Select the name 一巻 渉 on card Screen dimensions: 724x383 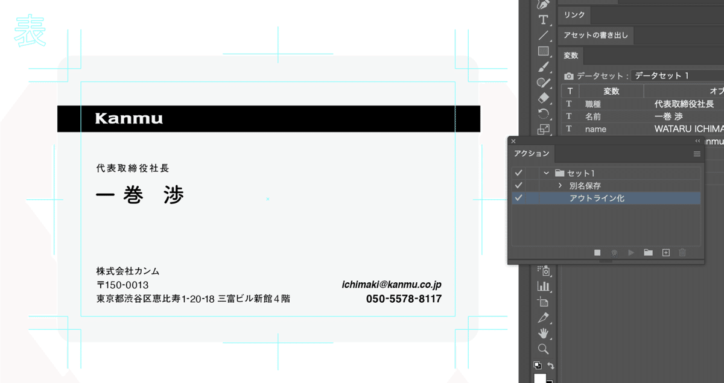140,195
